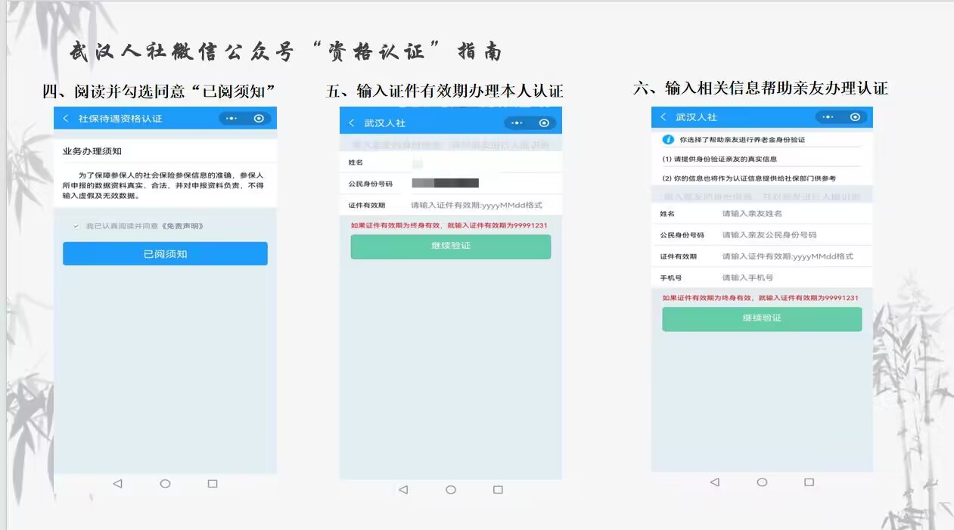Tap Android home circle on first phone
The width and height of the screenshot is (954, 530).
coord(165,484)
